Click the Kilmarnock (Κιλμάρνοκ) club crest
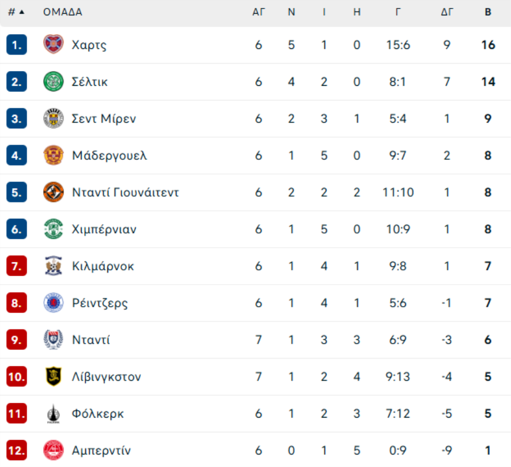 coord(53,266)
